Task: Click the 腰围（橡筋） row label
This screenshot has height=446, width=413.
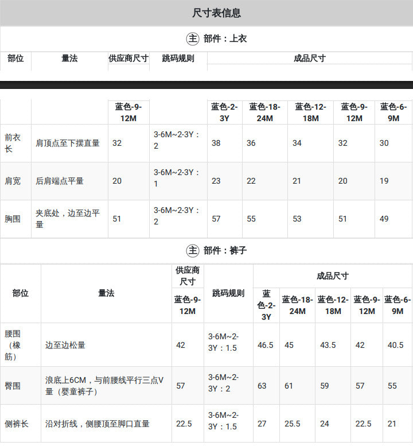Action: point(13,345)
